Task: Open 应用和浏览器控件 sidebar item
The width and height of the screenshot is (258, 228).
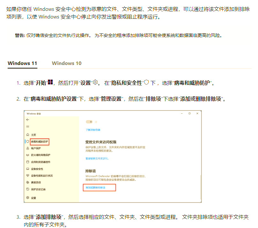Action: [x=41, y=162]
